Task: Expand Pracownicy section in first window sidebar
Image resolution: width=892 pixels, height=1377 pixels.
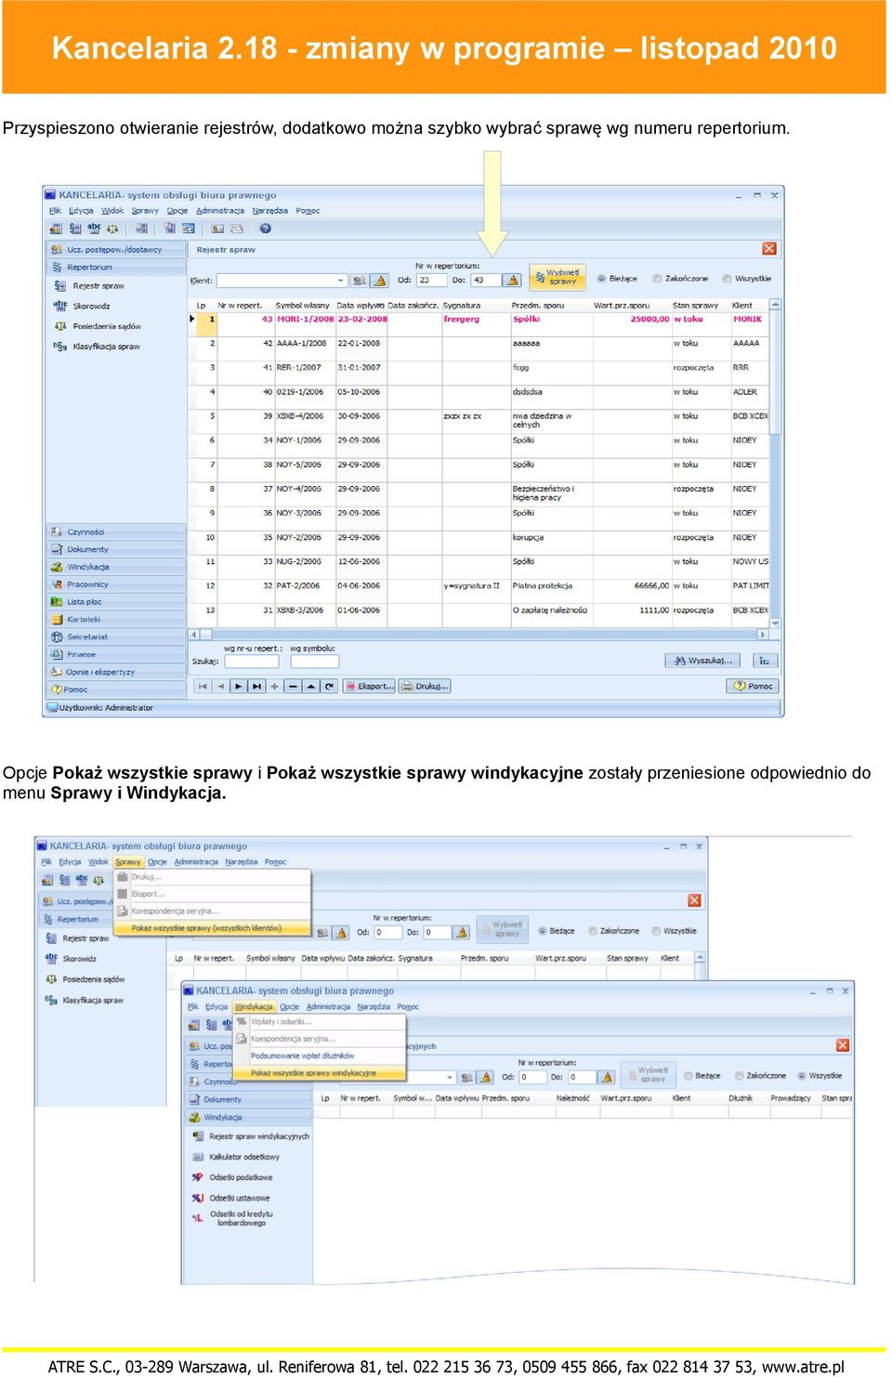Action: point(116,584)
